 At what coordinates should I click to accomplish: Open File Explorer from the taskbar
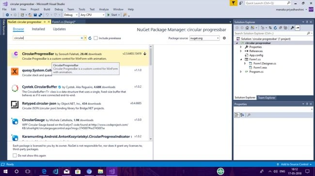100,171
